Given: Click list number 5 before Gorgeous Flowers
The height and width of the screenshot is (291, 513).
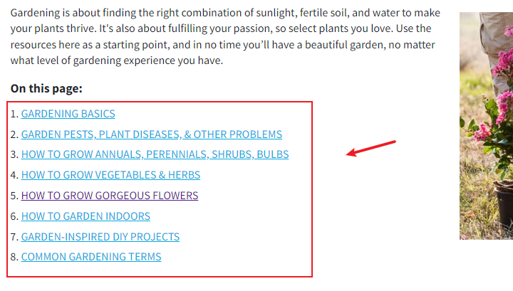Looking at the screenshot, I should 14,196.
